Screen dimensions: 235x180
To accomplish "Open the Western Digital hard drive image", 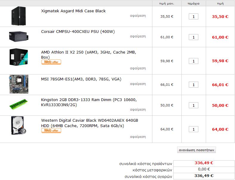I will click(x=18, y=126).
